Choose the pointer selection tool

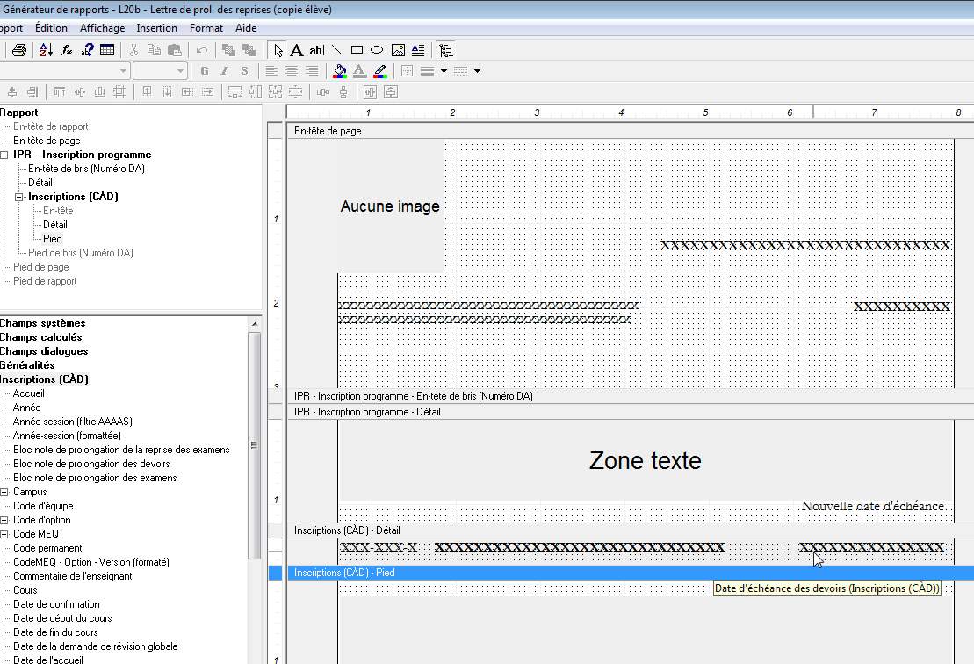pos(278,50)
